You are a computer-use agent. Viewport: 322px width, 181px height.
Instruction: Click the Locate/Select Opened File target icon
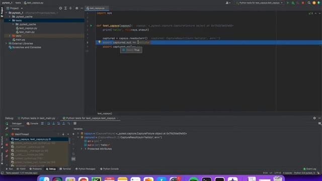tap(60, 8)
